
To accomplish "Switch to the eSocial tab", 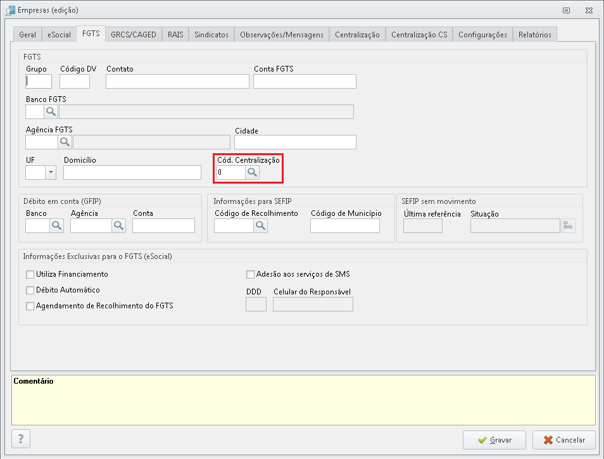I will click(60, 35).
